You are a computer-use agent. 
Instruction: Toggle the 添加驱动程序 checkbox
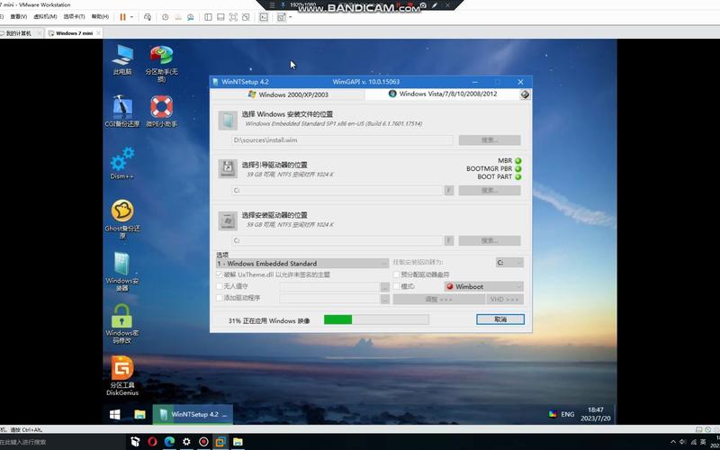tap(220, 298)
